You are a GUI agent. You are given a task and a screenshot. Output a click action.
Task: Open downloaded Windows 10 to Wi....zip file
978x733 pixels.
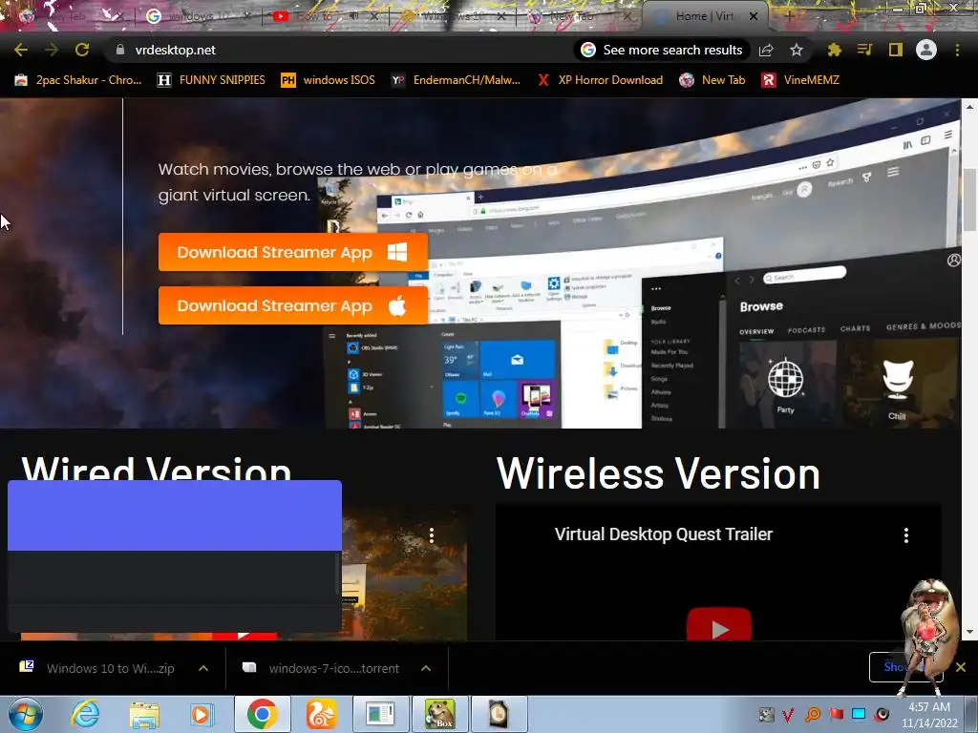click(96, 668)
